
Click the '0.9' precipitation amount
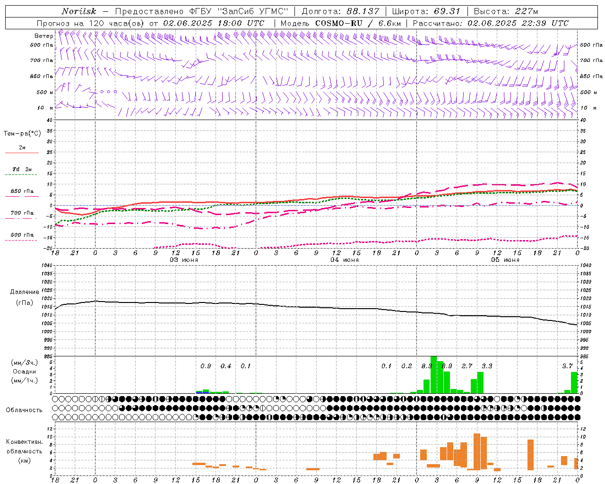(206, 366)
